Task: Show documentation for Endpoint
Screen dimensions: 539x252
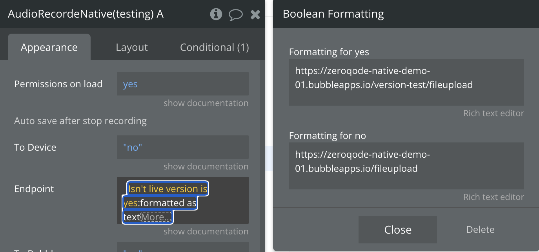Action: (x=206, y=231)
